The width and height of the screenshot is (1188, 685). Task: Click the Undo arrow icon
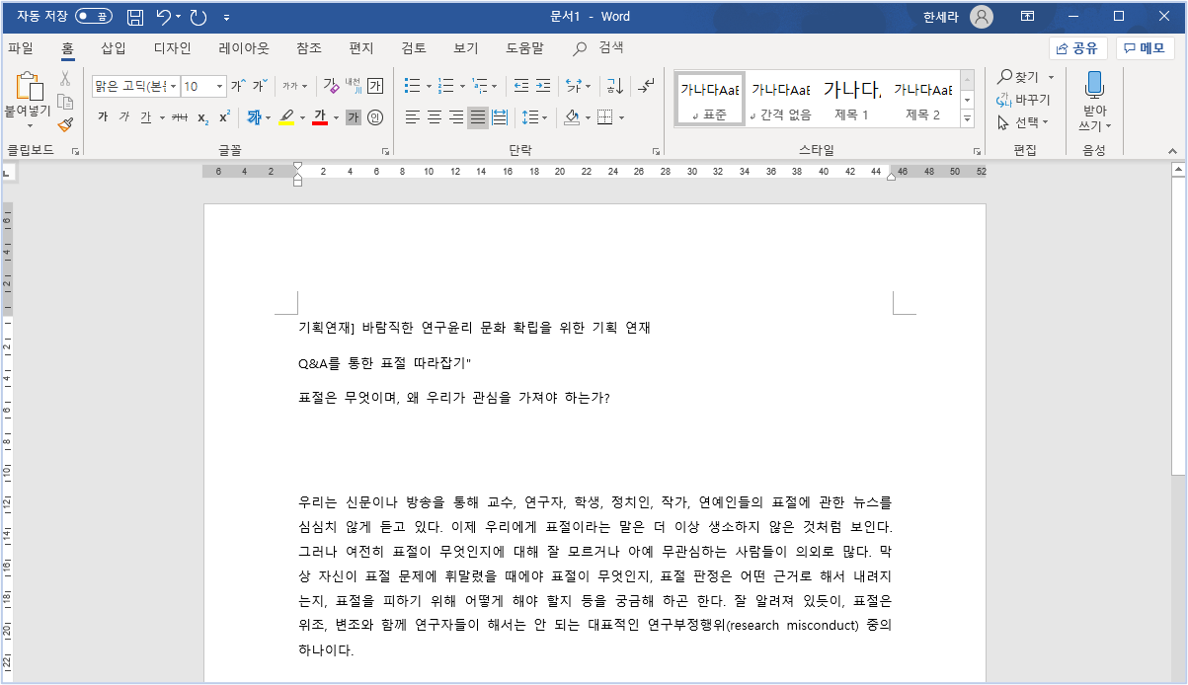coord(165,17)
